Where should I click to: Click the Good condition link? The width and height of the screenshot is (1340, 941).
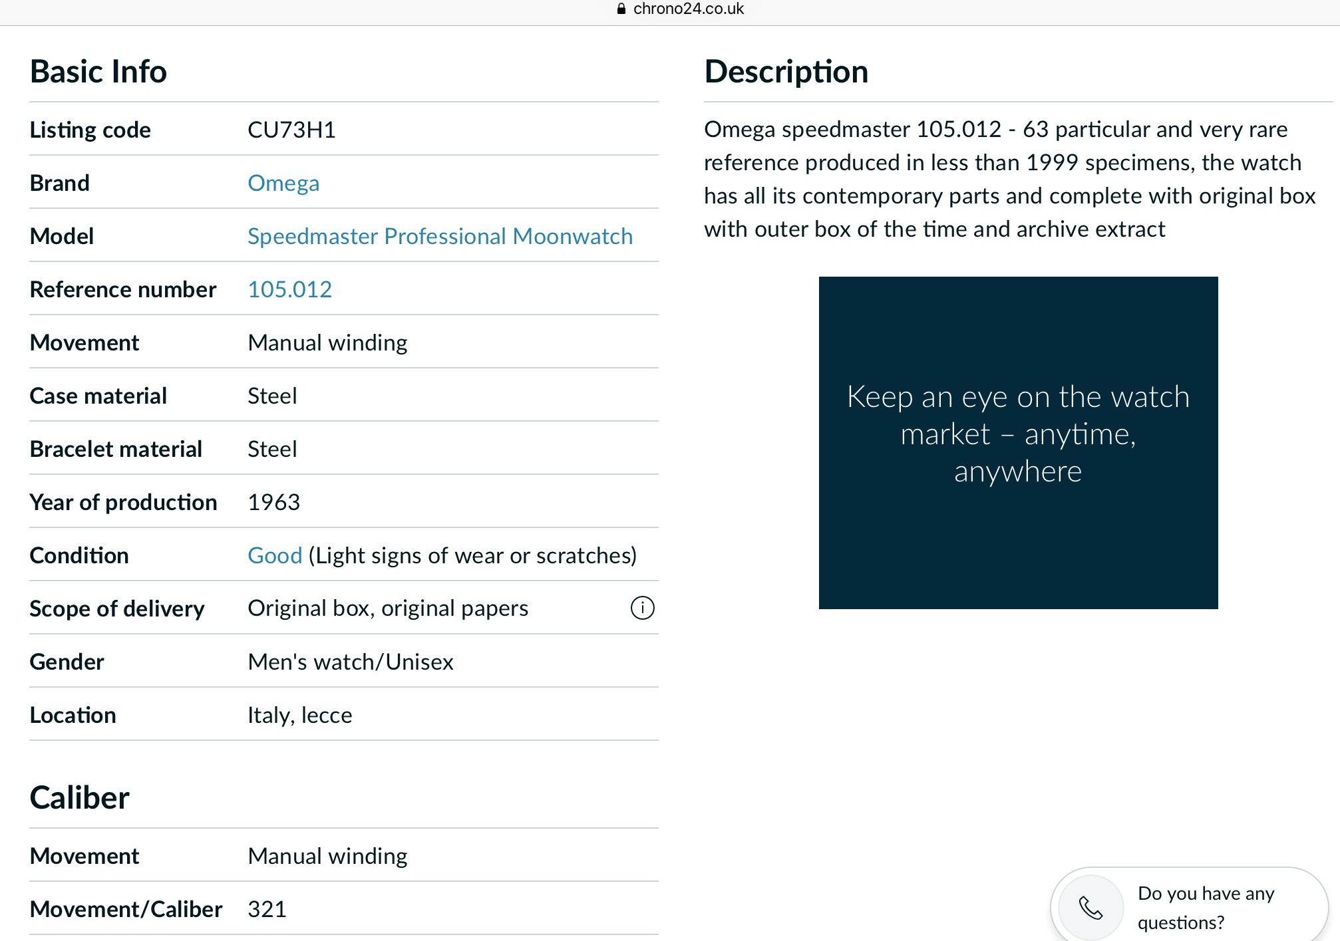pos(275,555)
